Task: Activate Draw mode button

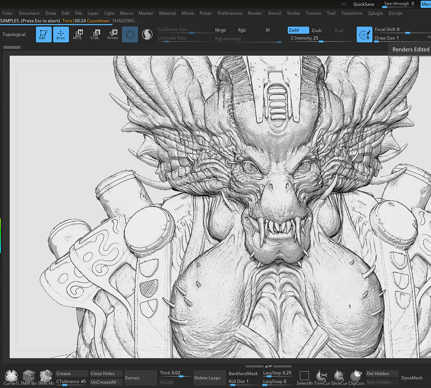Action: pos(61,34)
